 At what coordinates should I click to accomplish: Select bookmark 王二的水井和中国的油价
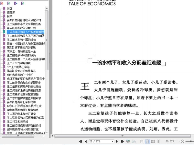point(21,40)
